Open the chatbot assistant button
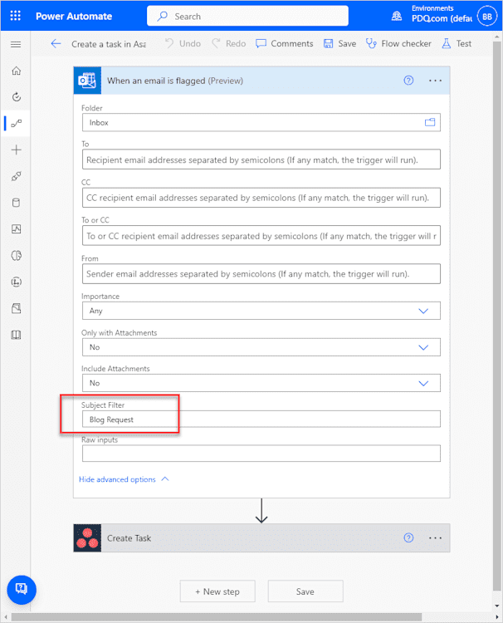The width and height of the screenshot is (503, 623). (22, 590)
